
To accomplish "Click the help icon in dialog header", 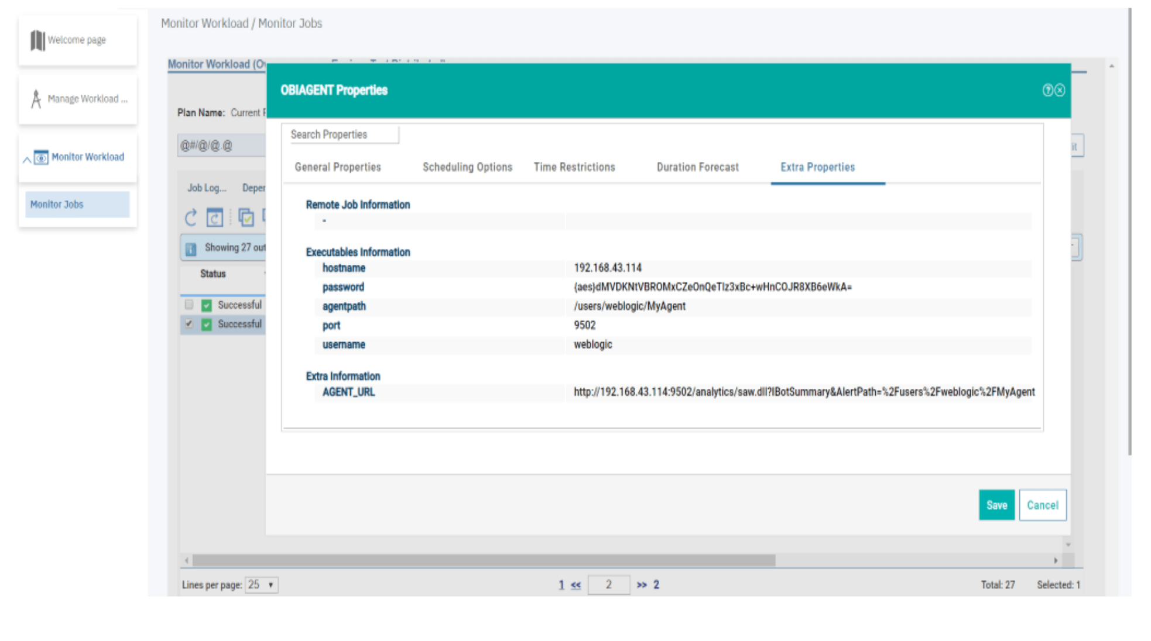I will [1047, 90].
